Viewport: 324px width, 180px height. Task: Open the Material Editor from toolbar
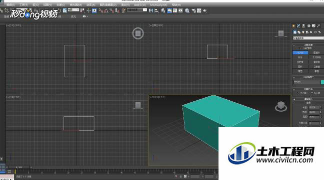coord(187,10)
